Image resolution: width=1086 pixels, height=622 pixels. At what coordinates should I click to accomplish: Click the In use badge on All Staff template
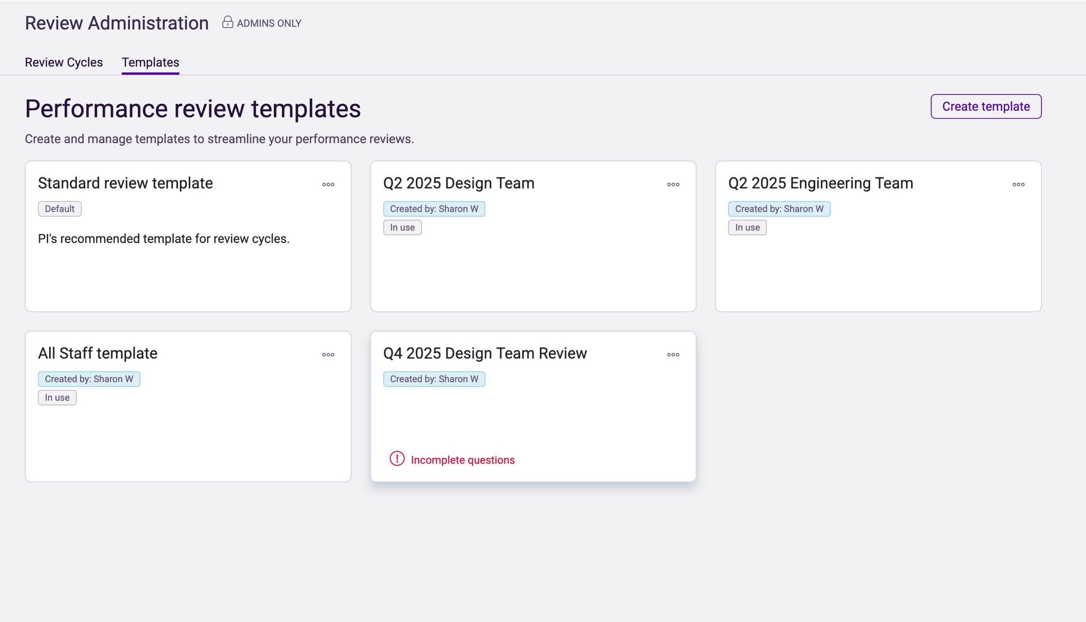[x=57, y=397]
